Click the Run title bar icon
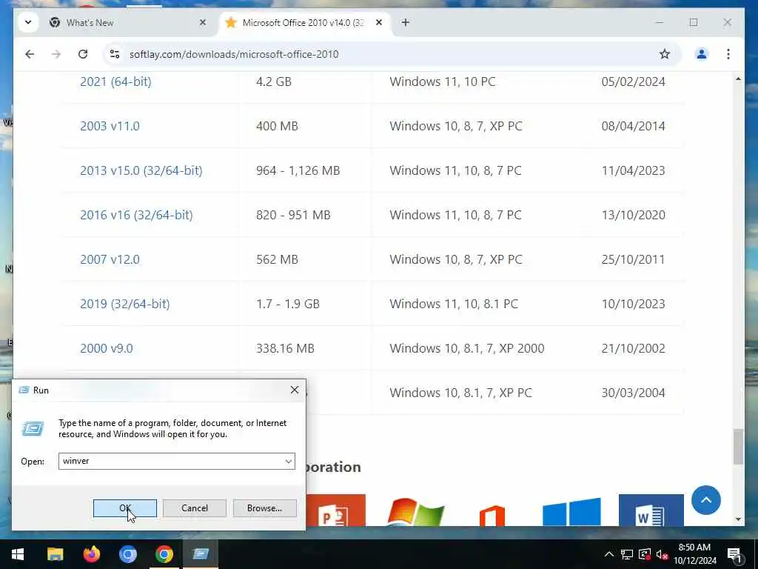758x569 pixels. coord(24,390)
